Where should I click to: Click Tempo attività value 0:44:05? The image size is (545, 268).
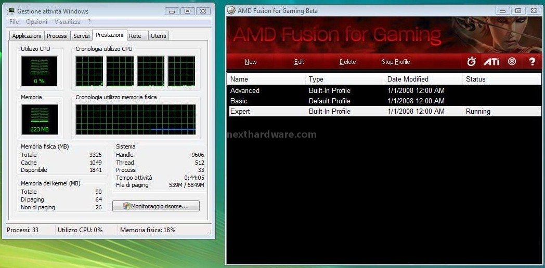pos(194,178)
